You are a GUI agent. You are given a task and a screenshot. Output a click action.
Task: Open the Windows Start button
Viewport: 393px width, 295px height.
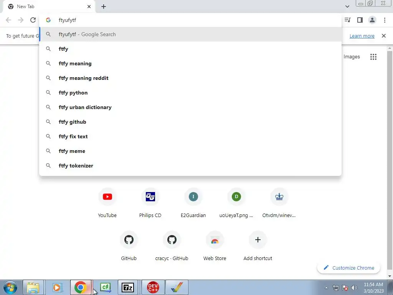[10, 287]
